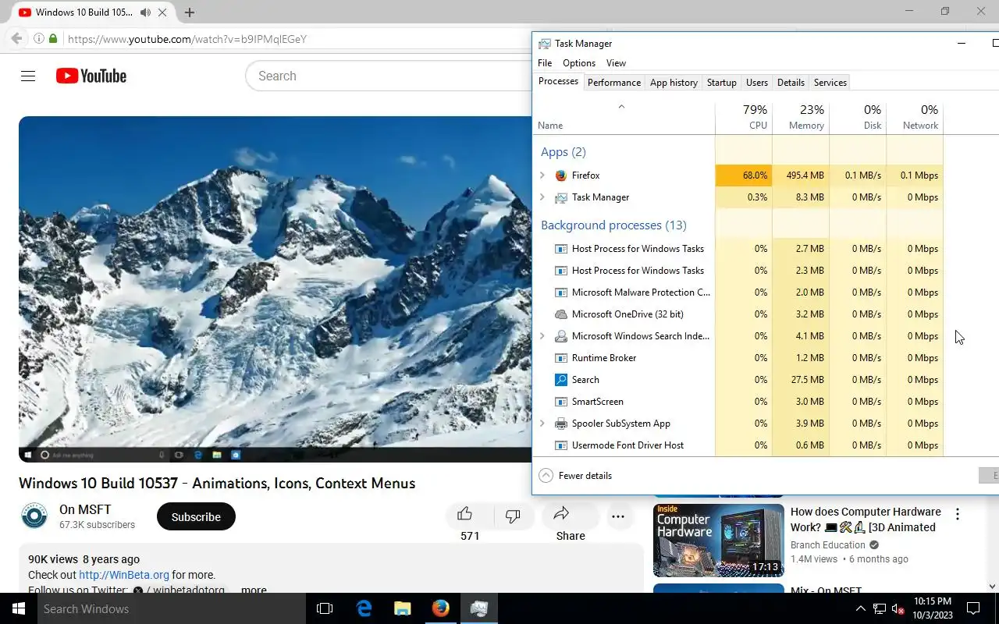The image size is (999, 624).
Task: Open the On MSFT channel avatar
Action: point(34,516)
